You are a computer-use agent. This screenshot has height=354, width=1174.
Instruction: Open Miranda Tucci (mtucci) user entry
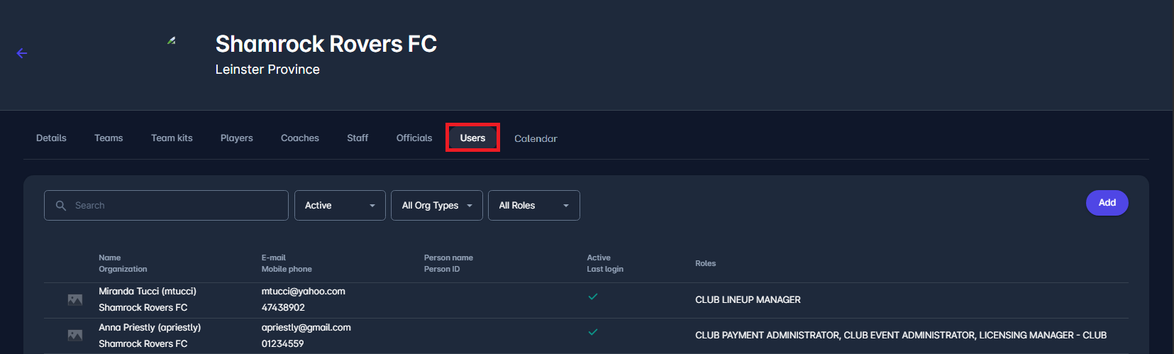tap(148, 292)
